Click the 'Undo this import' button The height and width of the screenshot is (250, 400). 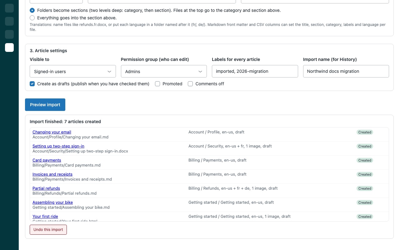pyautogui.click(x=48, y=230)
